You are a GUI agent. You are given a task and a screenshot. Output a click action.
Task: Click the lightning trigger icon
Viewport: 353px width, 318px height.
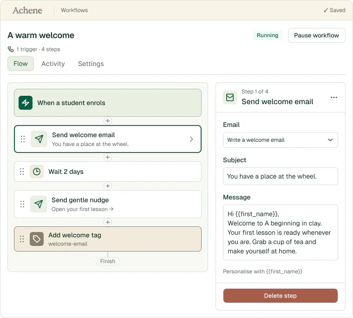point(26,103)
